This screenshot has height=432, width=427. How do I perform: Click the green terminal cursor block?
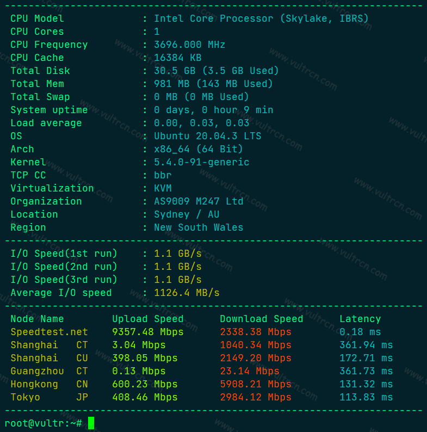pyautogui.click(x=91, y=423)
